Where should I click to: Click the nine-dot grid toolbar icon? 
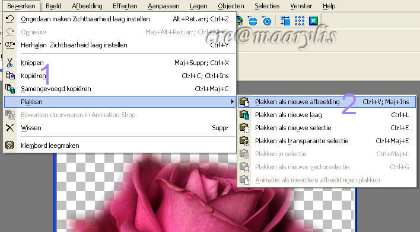coord(300,21)
